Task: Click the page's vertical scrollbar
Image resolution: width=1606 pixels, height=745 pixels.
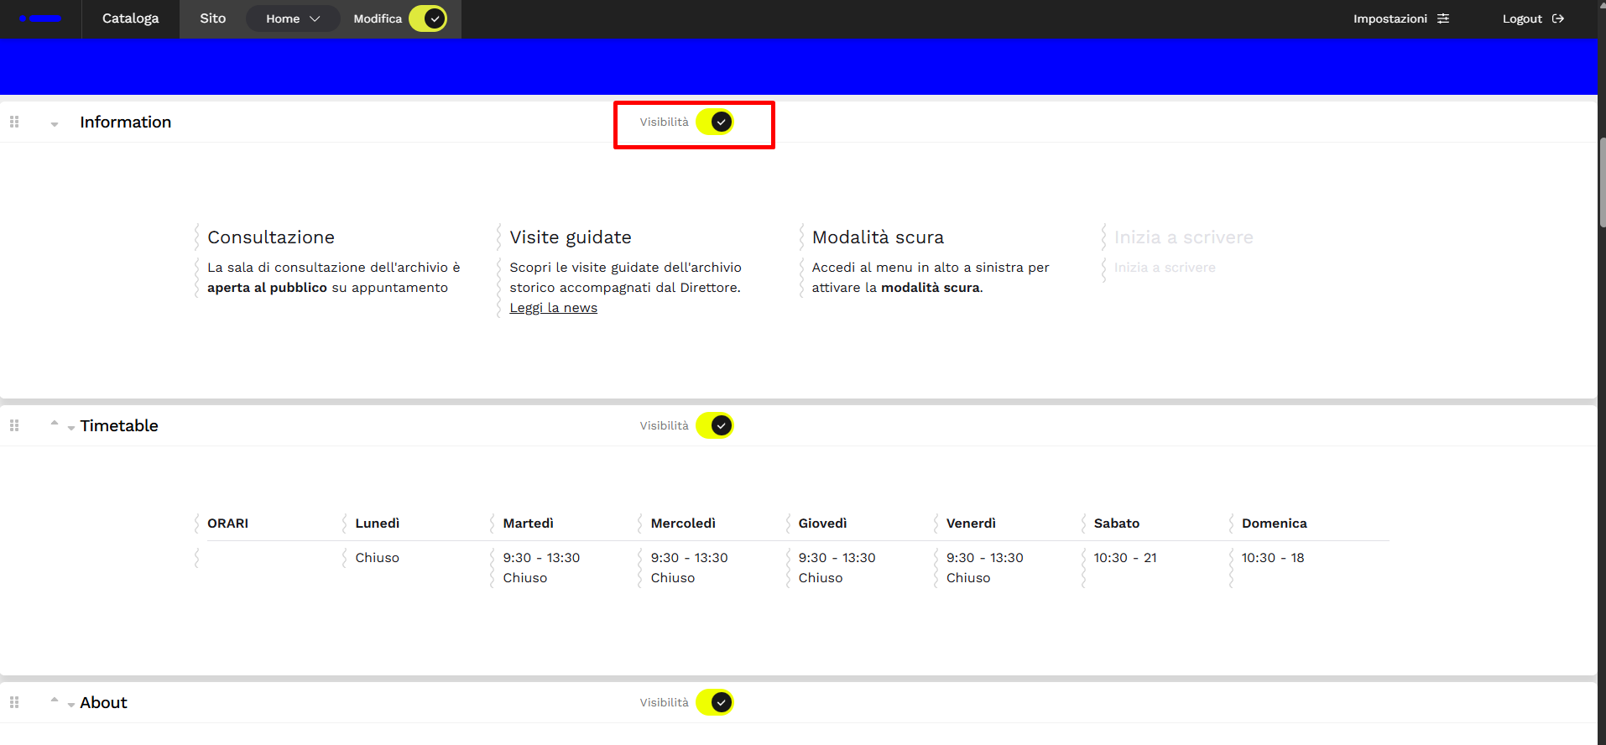Action: pos(1602,182)
